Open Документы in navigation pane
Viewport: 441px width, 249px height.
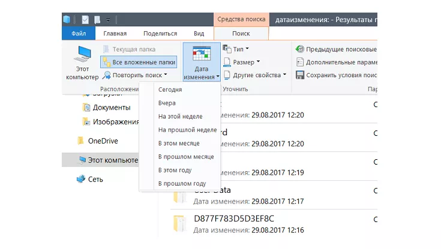107,108
